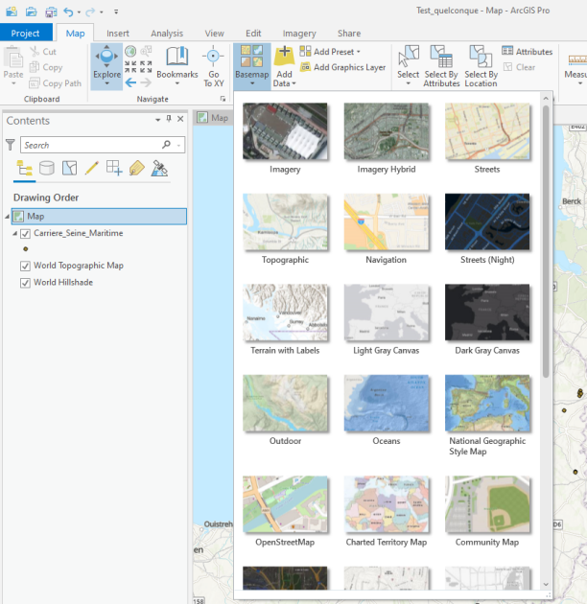The image size is (587, 604).
Task: Switch to List By Editing pencil view
Action: tap(92, 169)
